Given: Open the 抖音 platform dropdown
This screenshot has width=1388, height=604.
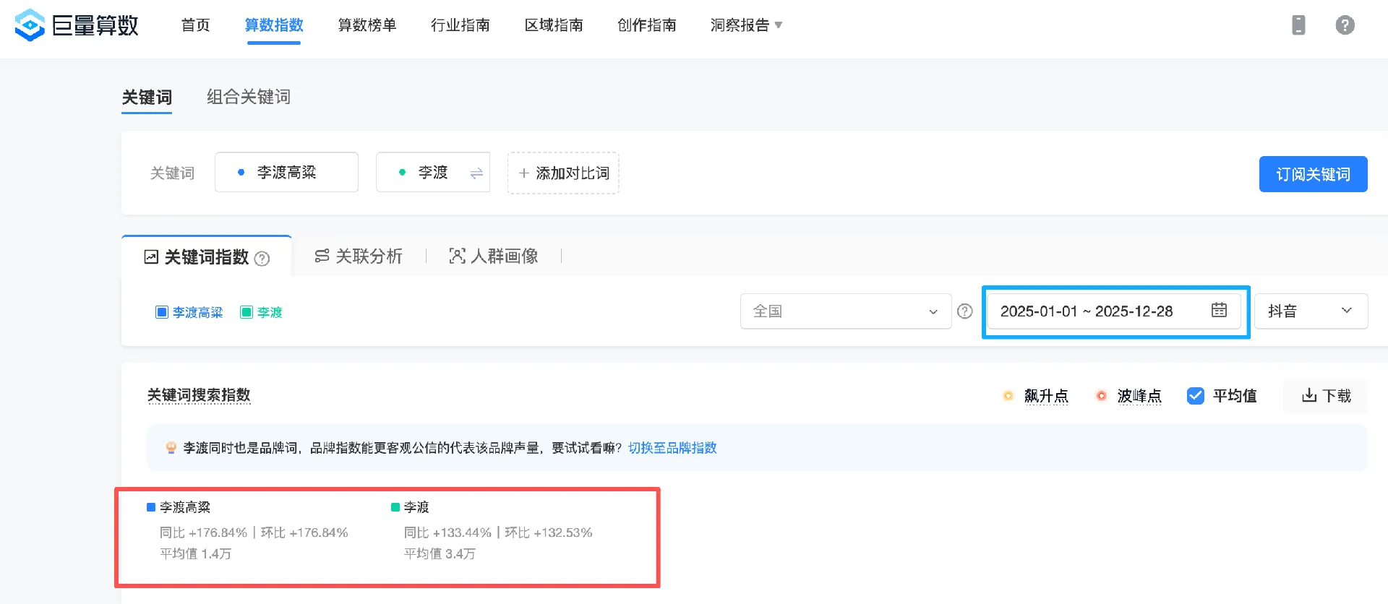Looking at the screenshot, I should point(1310,311).
